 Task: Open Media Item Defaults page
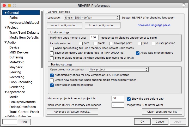click(x=24, y=37)
